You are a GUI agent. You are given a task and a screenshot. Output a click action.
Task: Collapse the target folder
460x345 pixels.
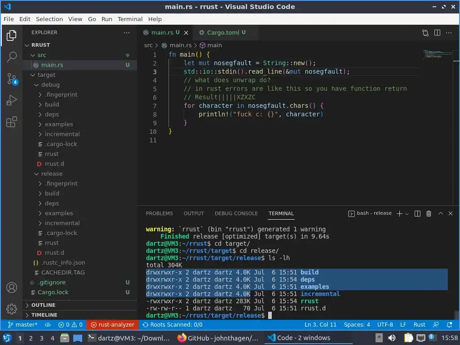(80, 75)
